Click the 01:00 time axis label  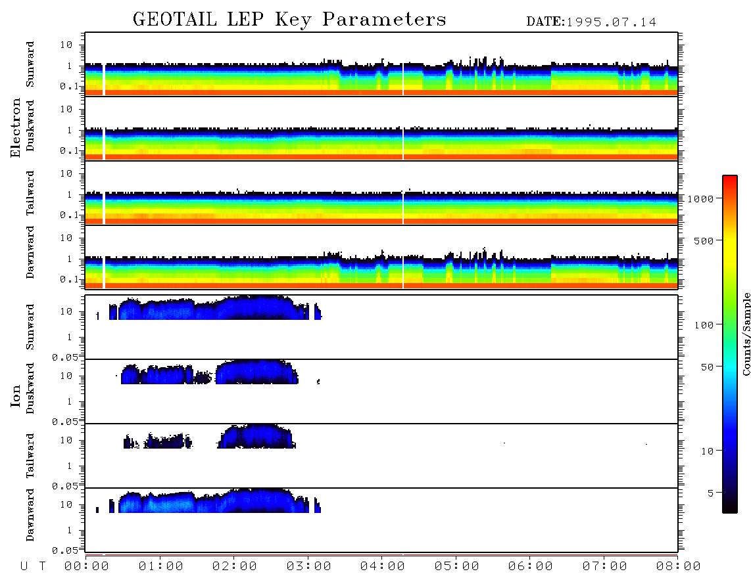coord(161,566)
